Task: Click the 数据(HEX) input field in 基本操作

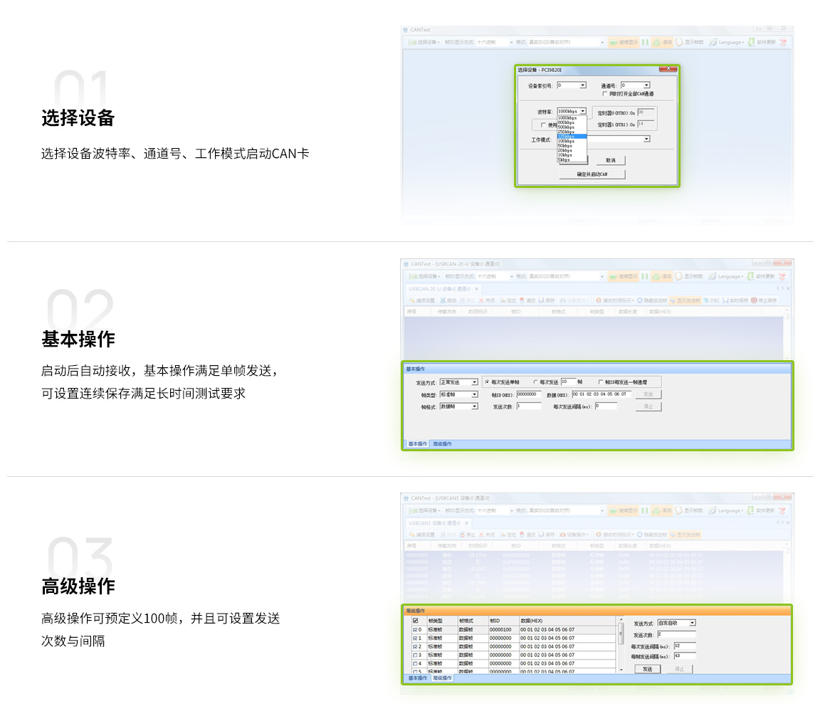Action: pos(601,394)
